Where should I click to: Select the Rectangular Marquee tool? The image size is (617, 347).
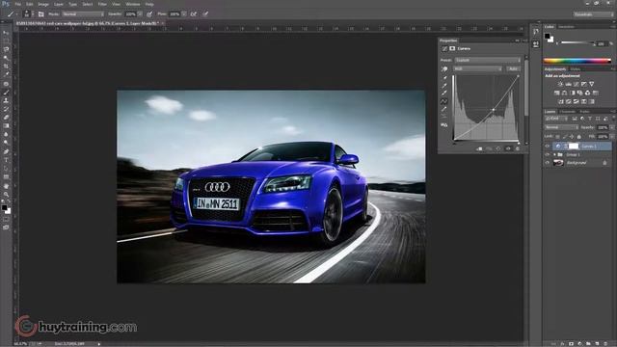(6, 40)
